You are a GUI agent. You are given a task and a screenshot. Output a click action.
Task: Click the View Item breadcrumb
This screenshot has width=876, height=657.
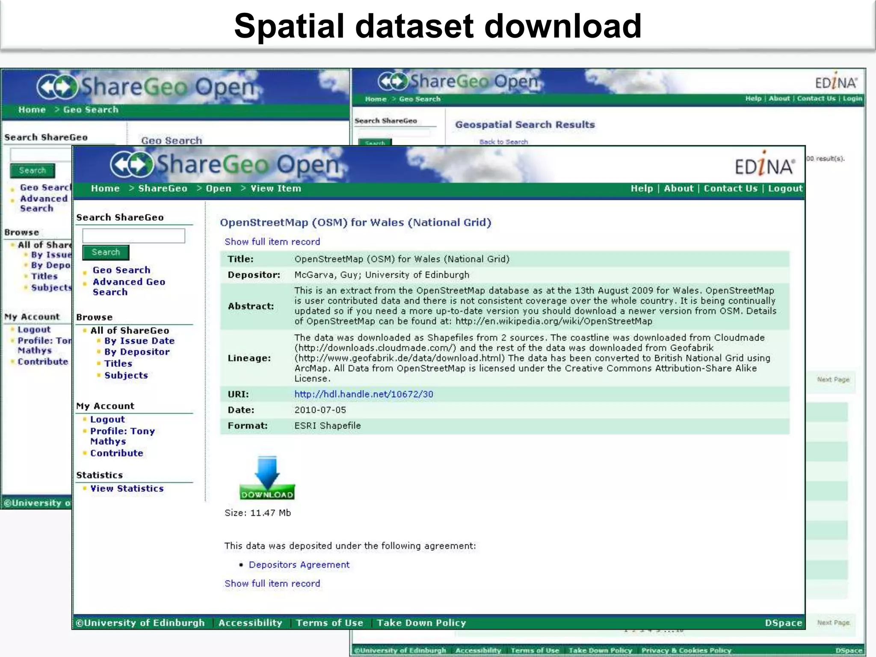coord(276,189)
